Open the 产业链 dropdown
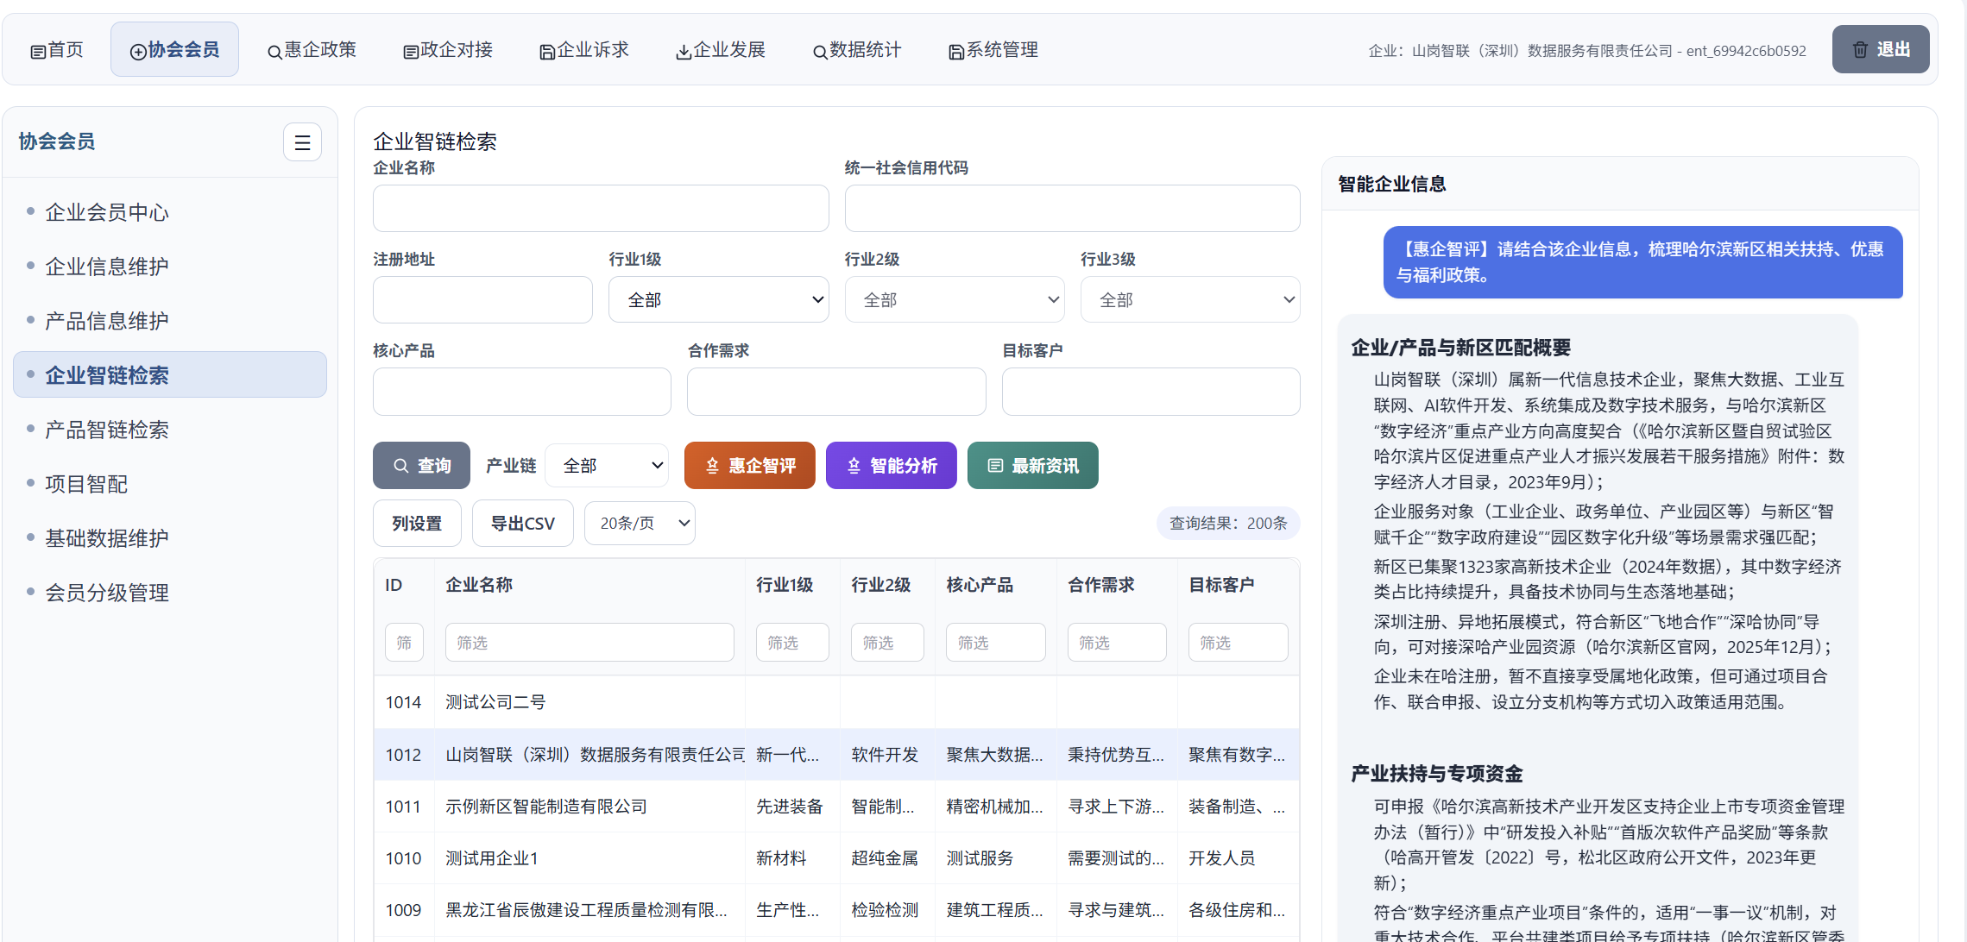Screen dimensions: 1967x942 click(607, 466)
